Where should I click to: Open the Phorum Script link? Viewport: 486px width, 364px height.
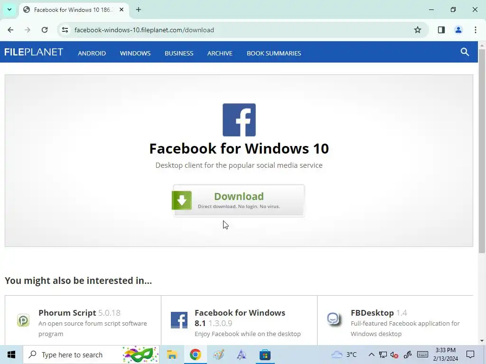[x=67, y=313]
